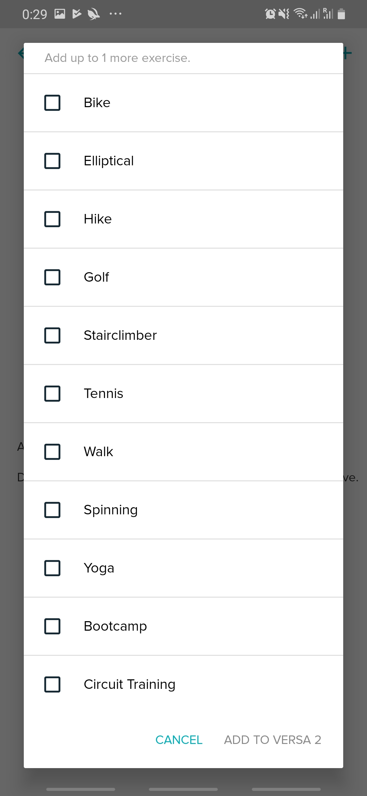Check the Yoga checkbox
The width and height of the screenshot is (367, 796).
tap(52, 568)
